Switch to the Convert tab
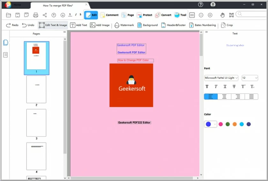268x181 pixels. click(x=163, y=15)
